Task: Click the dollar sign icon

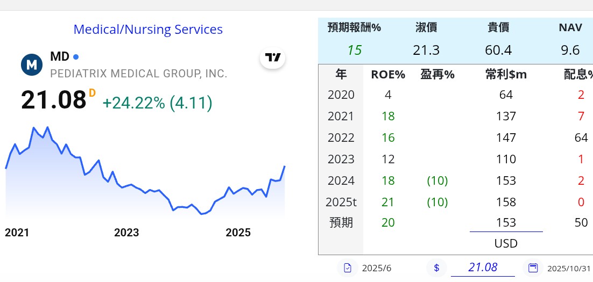Action: click(436, 267)
